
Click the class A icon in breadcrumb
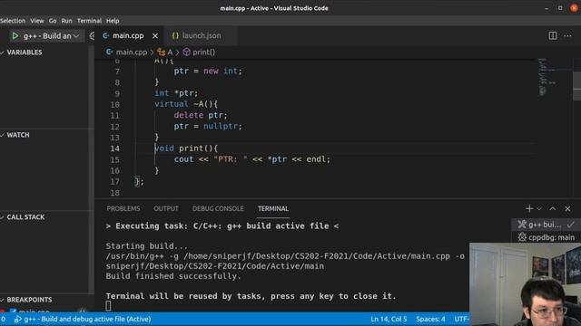(x=162, y=53)
